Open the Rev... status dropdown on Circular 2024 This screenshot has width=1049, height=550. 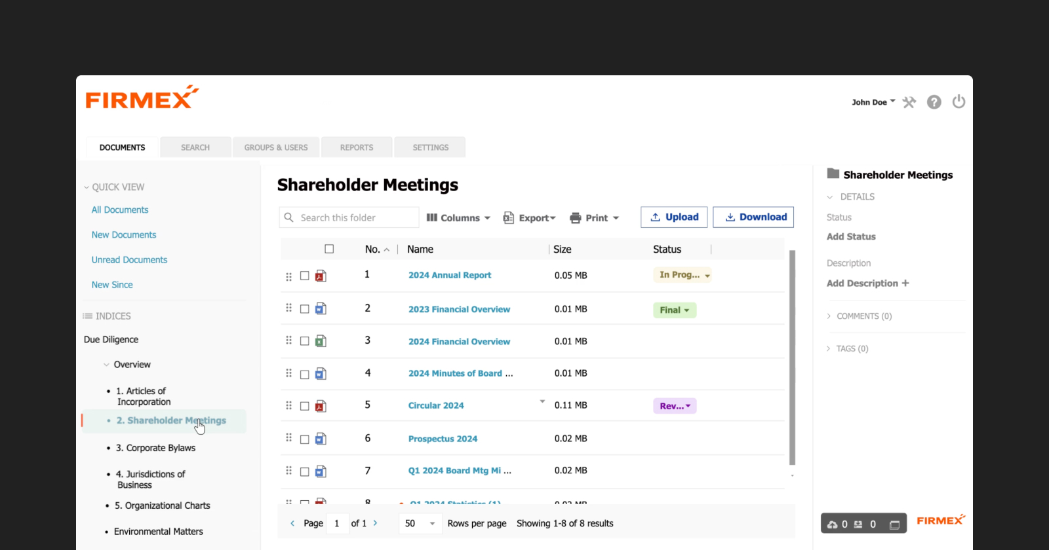(675, 406)
